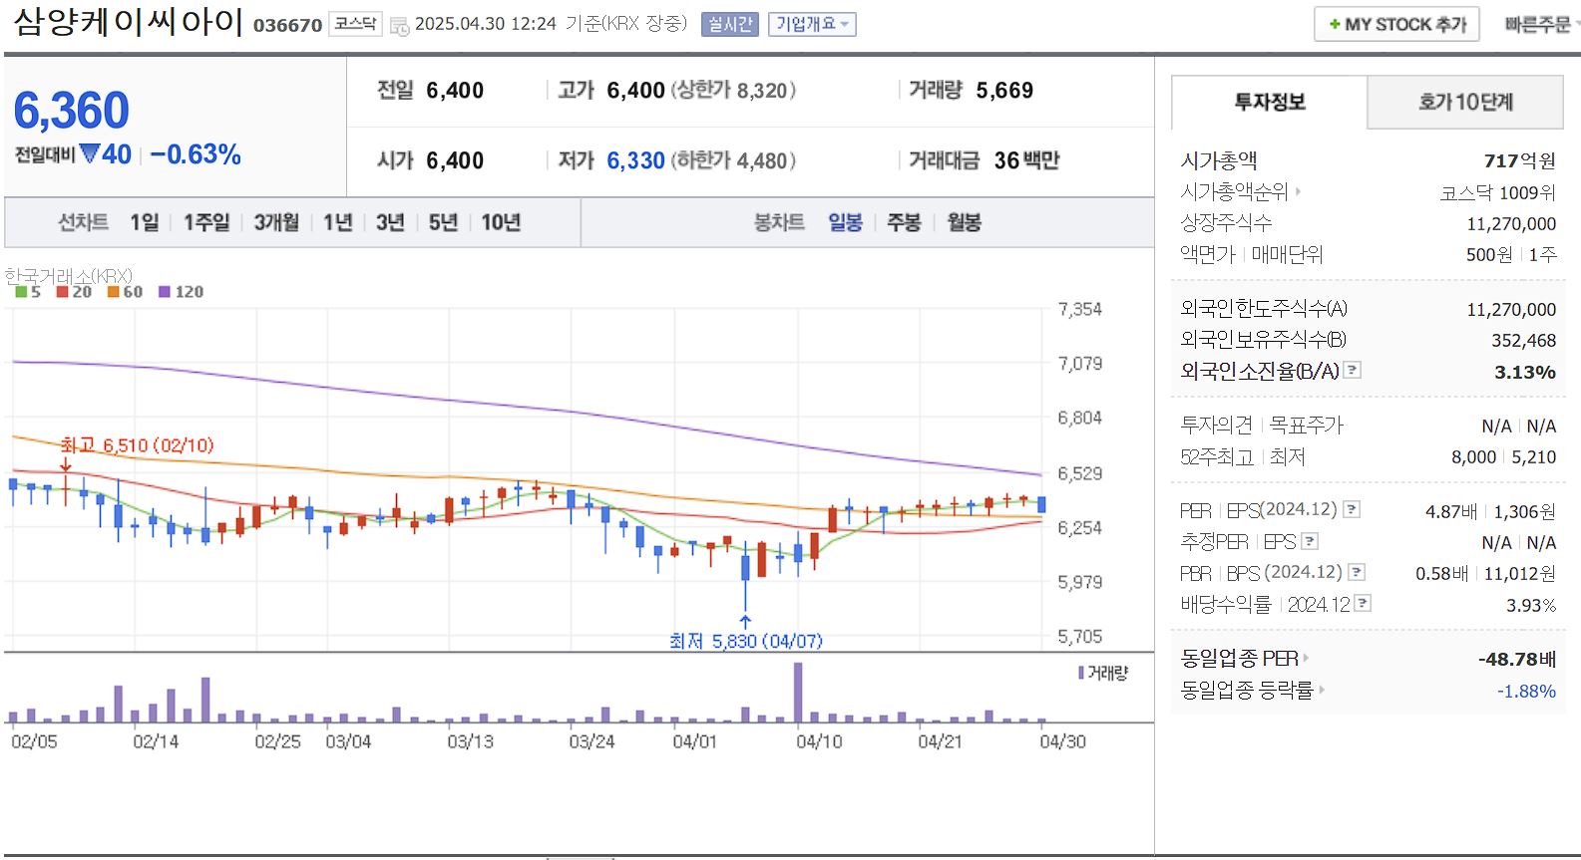Image resolution: width=1581 pixels, height=860 pixels.
Task: Click the 배당수익률 3.93% value
Action: pyautogui.click(x=1531, y=605)
